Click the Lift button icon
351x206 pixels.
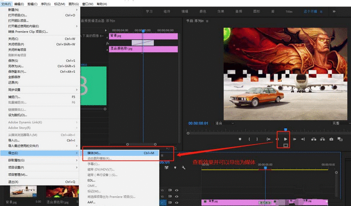(313, 139)
